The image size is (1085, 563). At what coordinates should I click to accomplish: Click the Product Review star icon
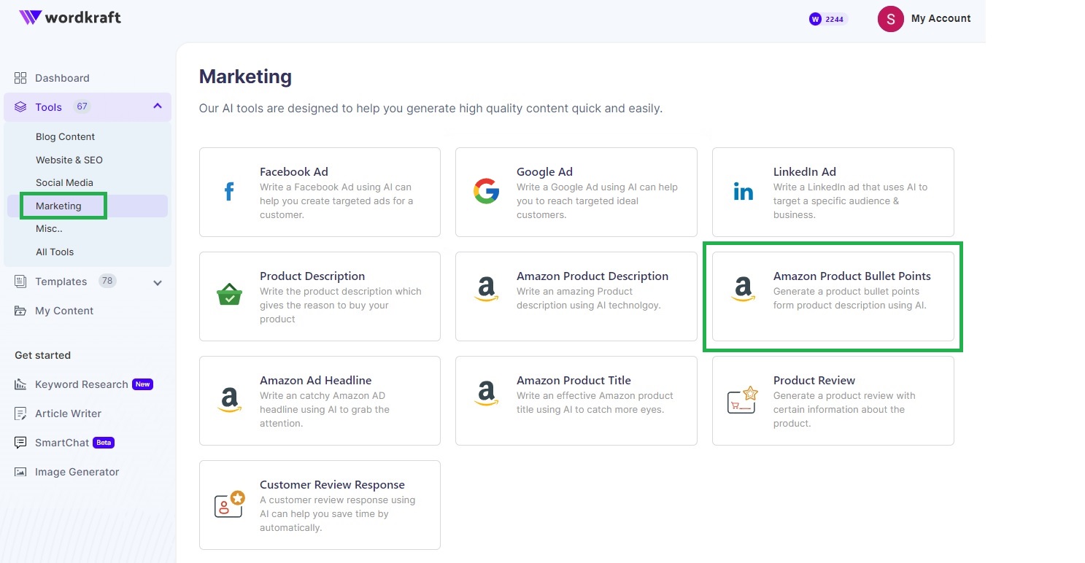(743, 400)
